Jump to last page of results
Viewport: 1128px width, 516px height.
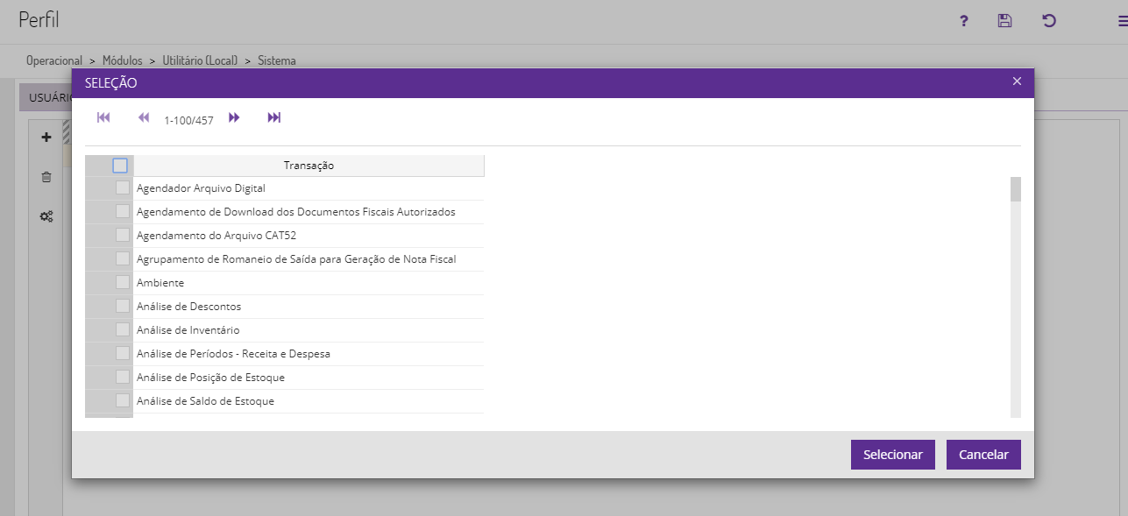pyautogui.click(x=274, y=118)
